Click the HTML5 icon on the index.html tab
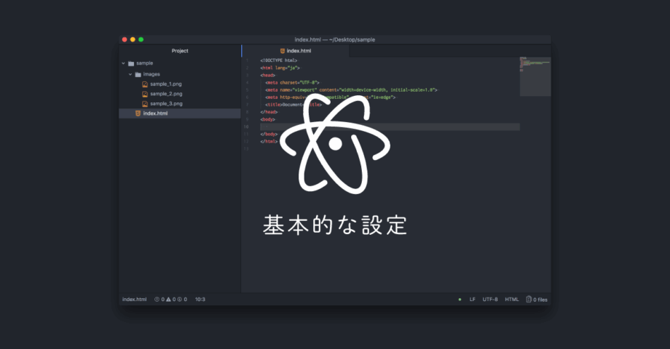670x349 pixels. [283, 51]
